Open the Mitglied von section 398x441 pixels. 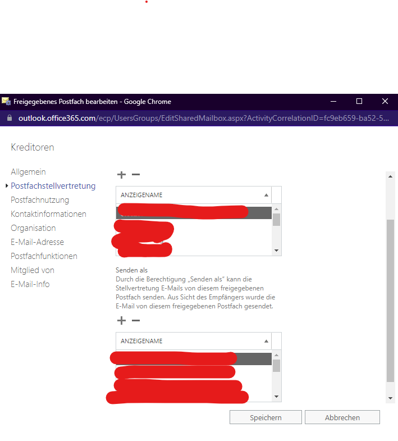33,270
